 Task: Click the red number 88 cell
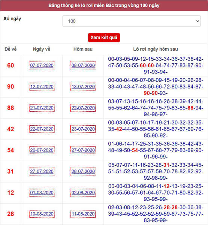(x=10, y=108)
